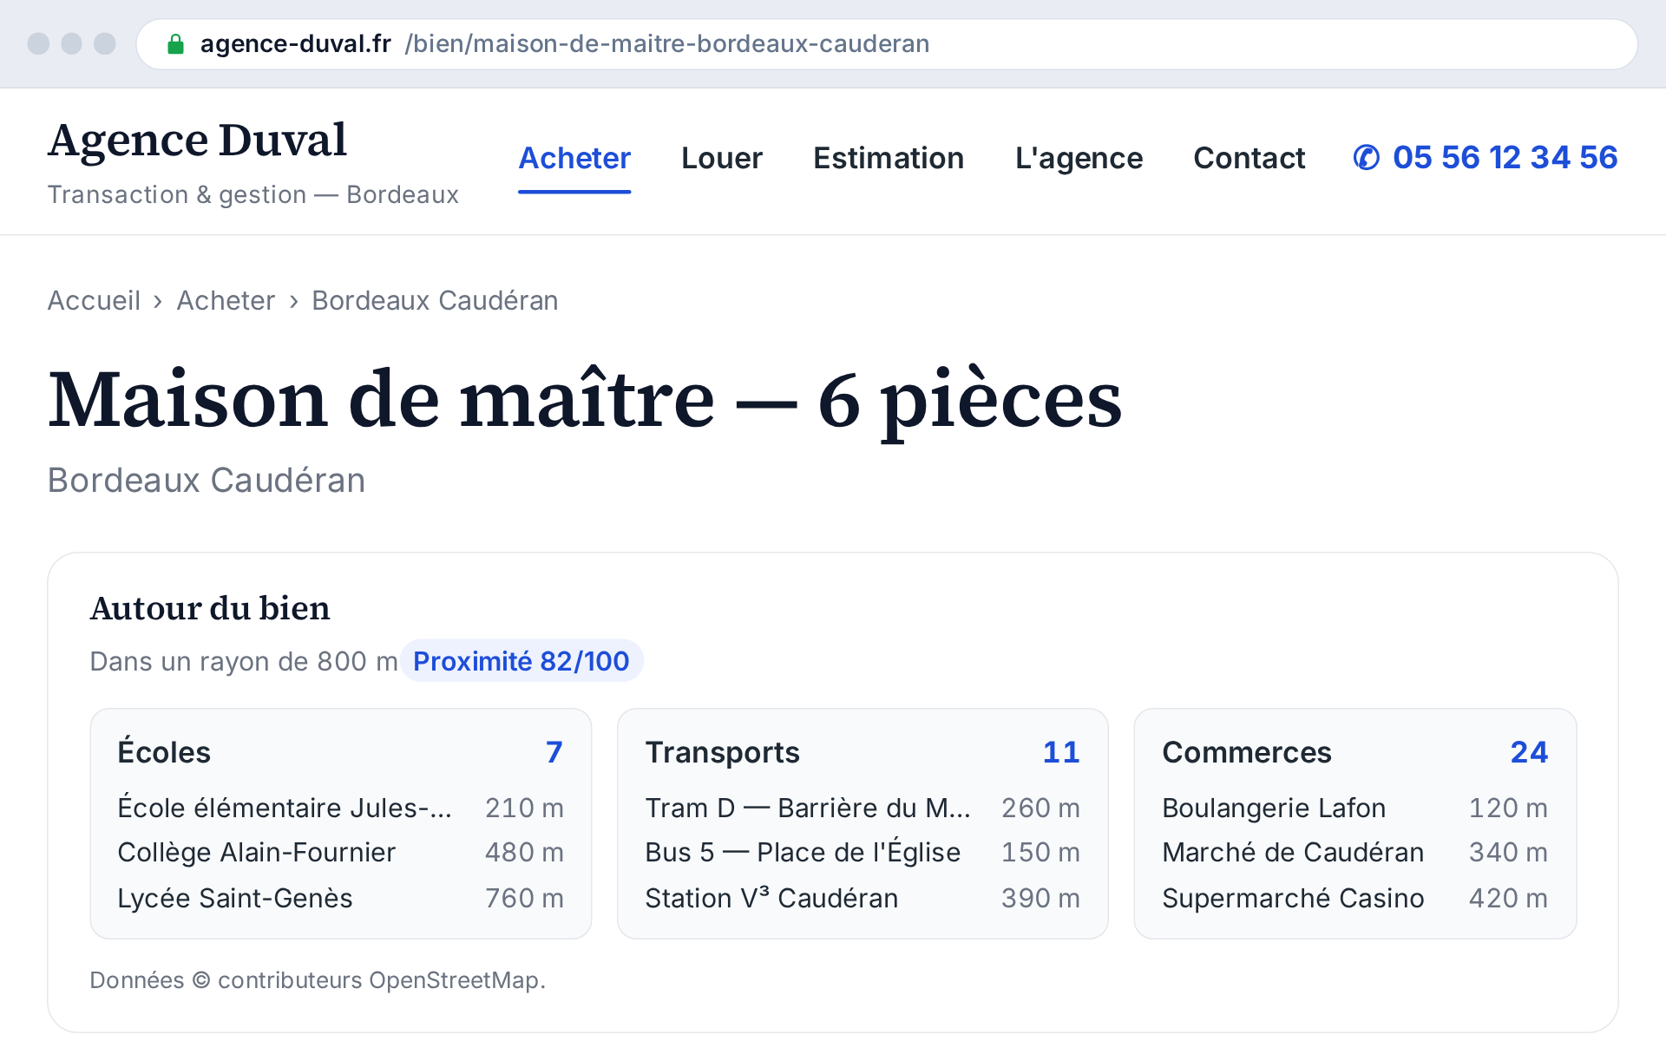Open the L'agence menu item
The image size is (1666, 1041).
tap(1079, 158)
